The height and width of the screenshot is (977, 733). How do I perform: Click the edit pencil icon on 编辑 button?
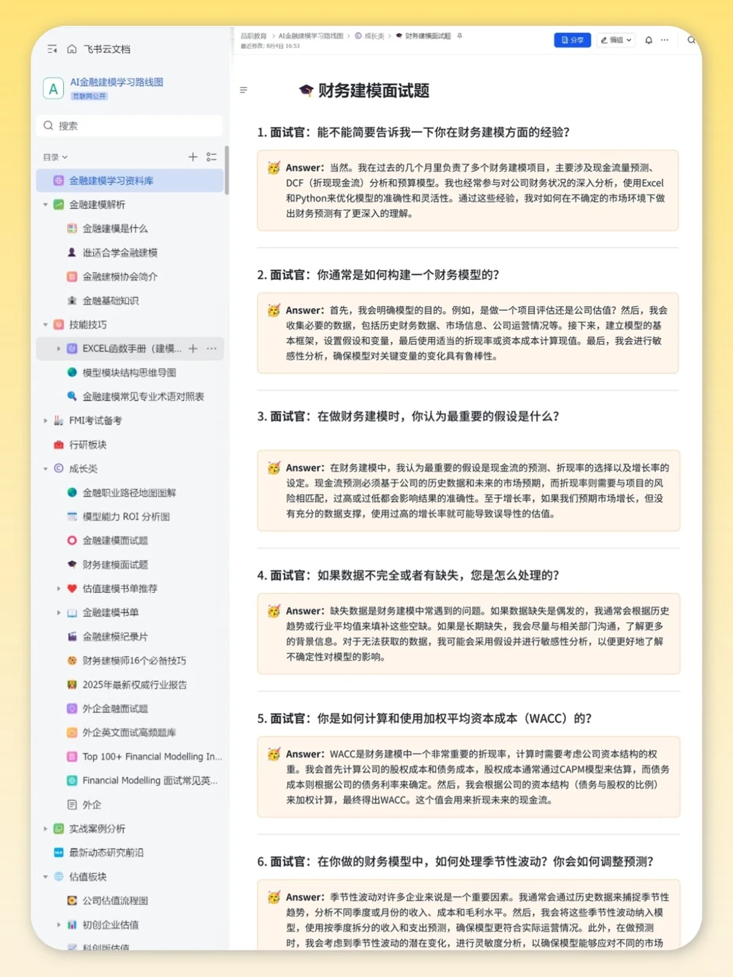pos(605,40)
